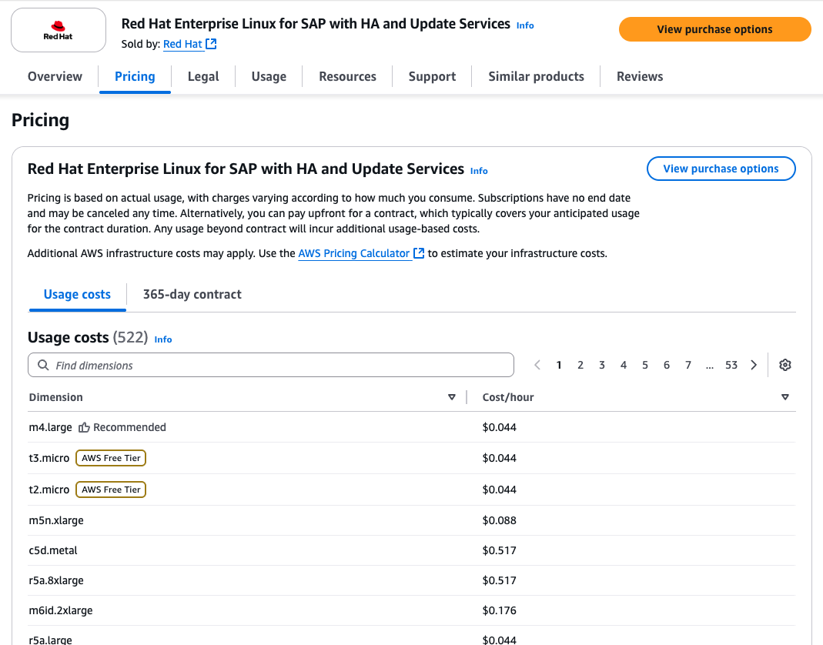Click the $0.517 cost for r5a.8xlarge
823x645 pixels.
point(499,580)
